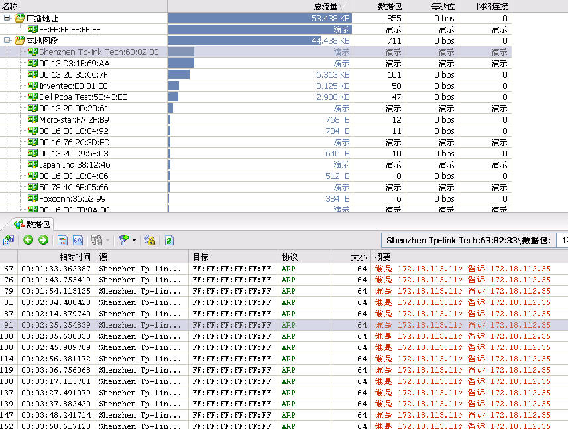This screenshot has width=568, height=429.
Task: Collapse the 本地网段 tree node
Action: (7, 41)
